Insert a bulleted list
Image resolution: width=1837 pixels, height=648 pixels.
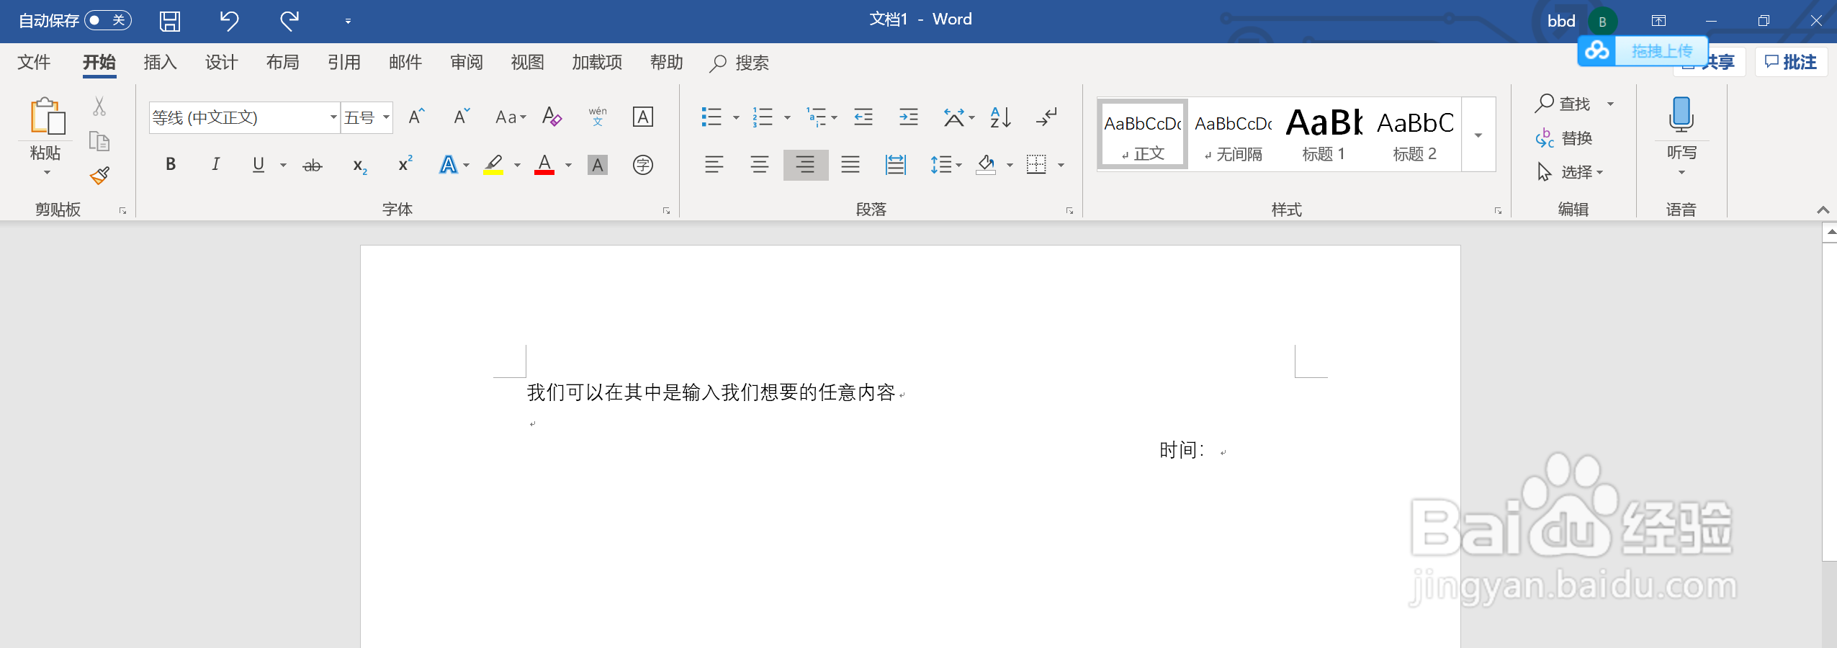point(711,117)
